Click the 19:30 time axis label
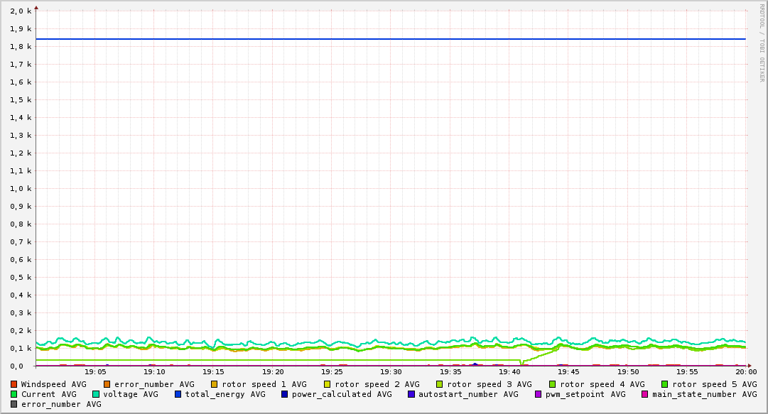Screen dimensions: 768x414 (391, 372)
